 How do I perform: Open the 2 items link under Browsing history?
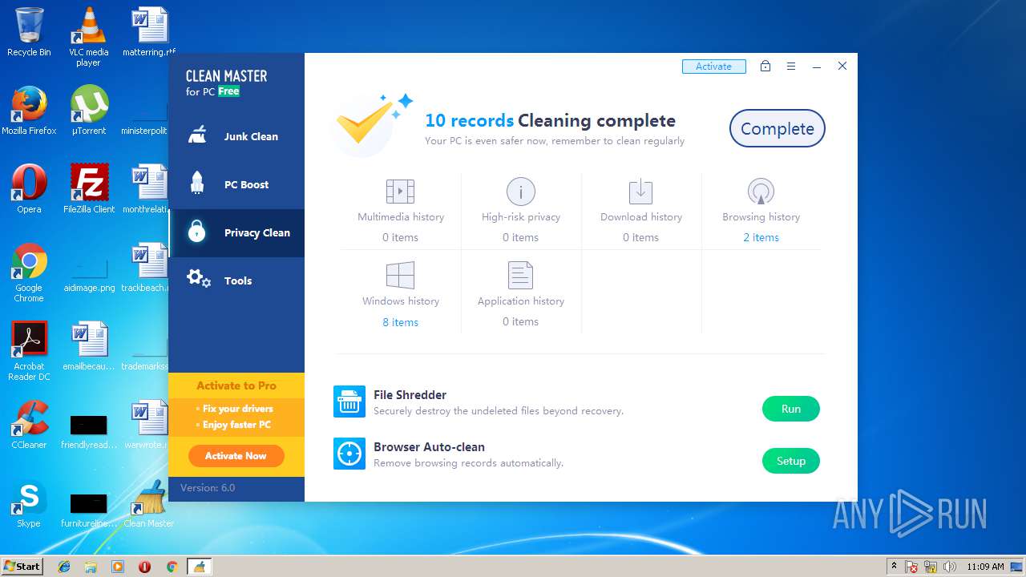click(x=761, y=237)
